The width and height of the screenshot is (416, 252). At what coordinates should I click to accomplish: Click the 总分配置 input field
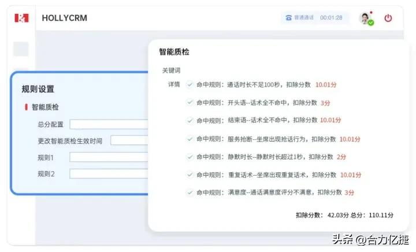109,124
